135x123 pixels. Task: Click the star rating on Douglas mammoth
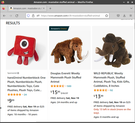pos(58,86)
